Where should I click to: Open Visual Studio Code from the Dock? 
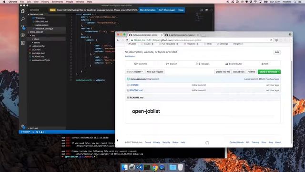[x=139, y=167]
